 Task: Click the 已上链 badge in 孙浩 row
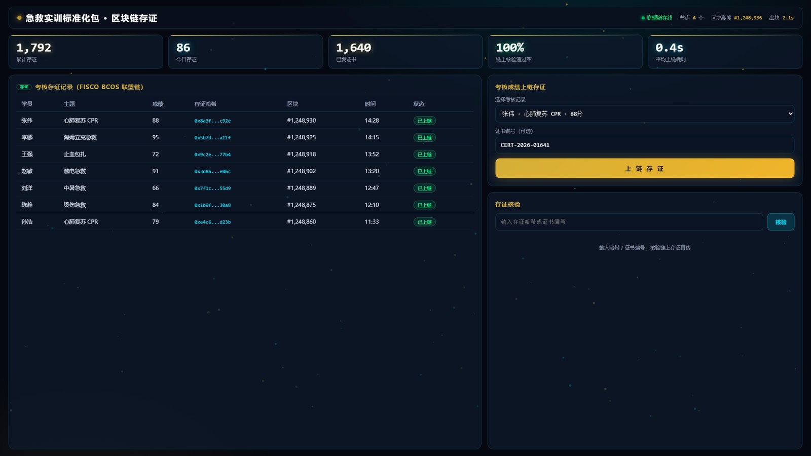click(x=424, y=222)
